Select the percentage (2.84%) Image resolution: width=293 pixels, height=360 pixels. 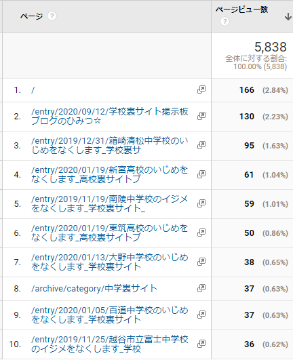click(x=275, y=90)
